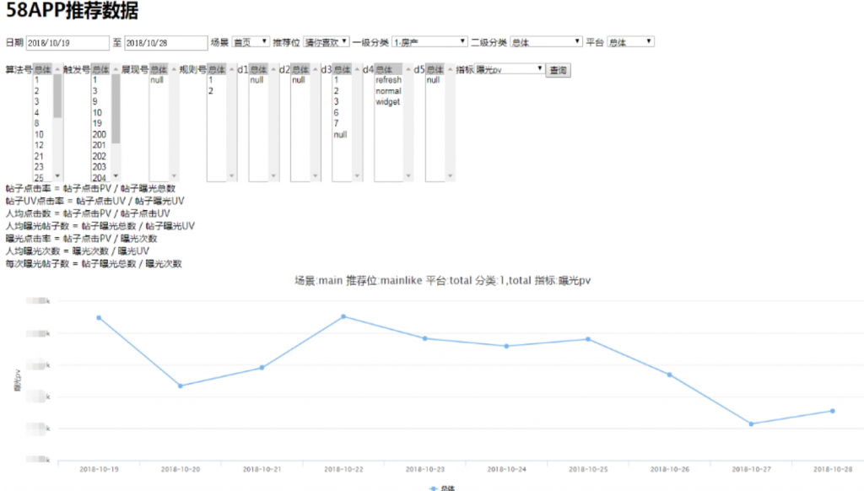Select "25" in the 算法号 list
The height and width of the screenshot is (491, 864).
[x=39, y=178]
